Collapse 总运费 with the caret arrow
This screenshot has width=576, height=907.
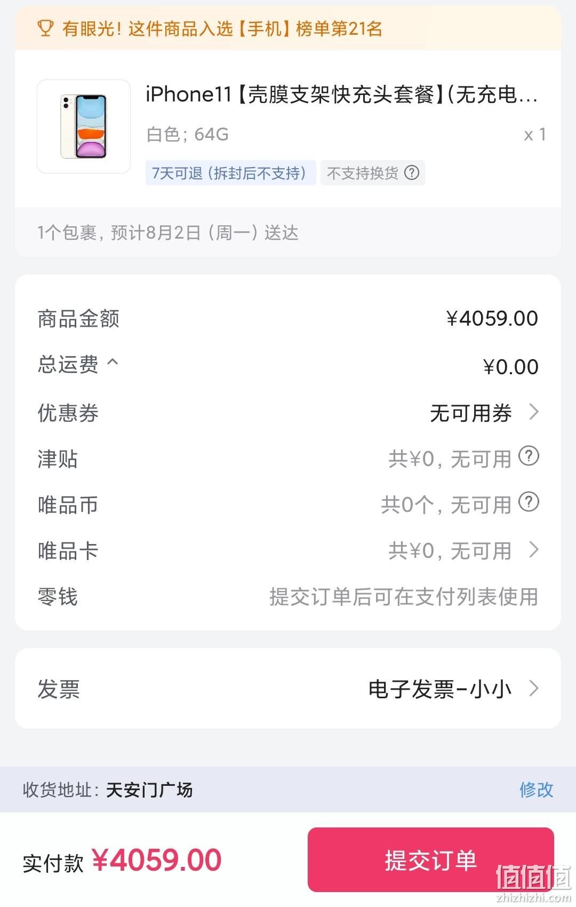click(113, 362)
